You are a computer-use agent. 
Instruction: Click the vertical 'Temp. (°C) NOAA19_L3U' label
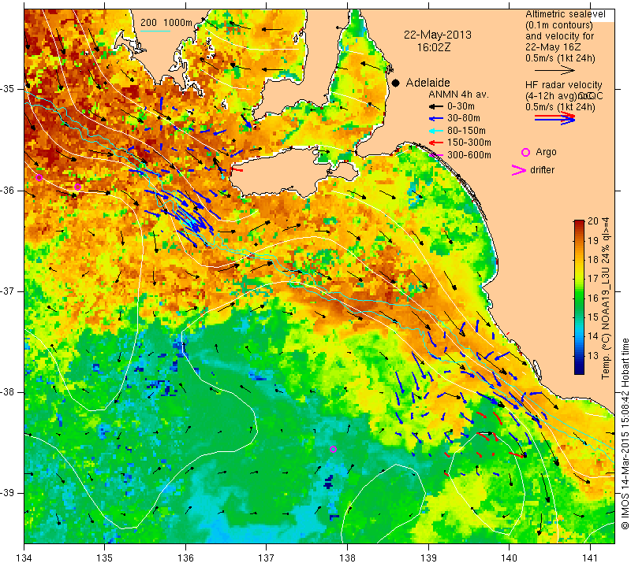pyautogui.click(x=606, y=299)
